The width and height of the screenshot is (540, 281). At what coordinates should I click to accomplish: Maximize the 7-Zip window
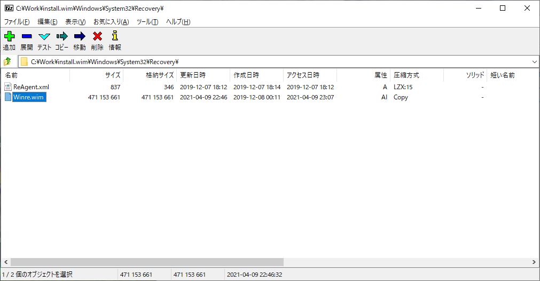tap(503, 8)
